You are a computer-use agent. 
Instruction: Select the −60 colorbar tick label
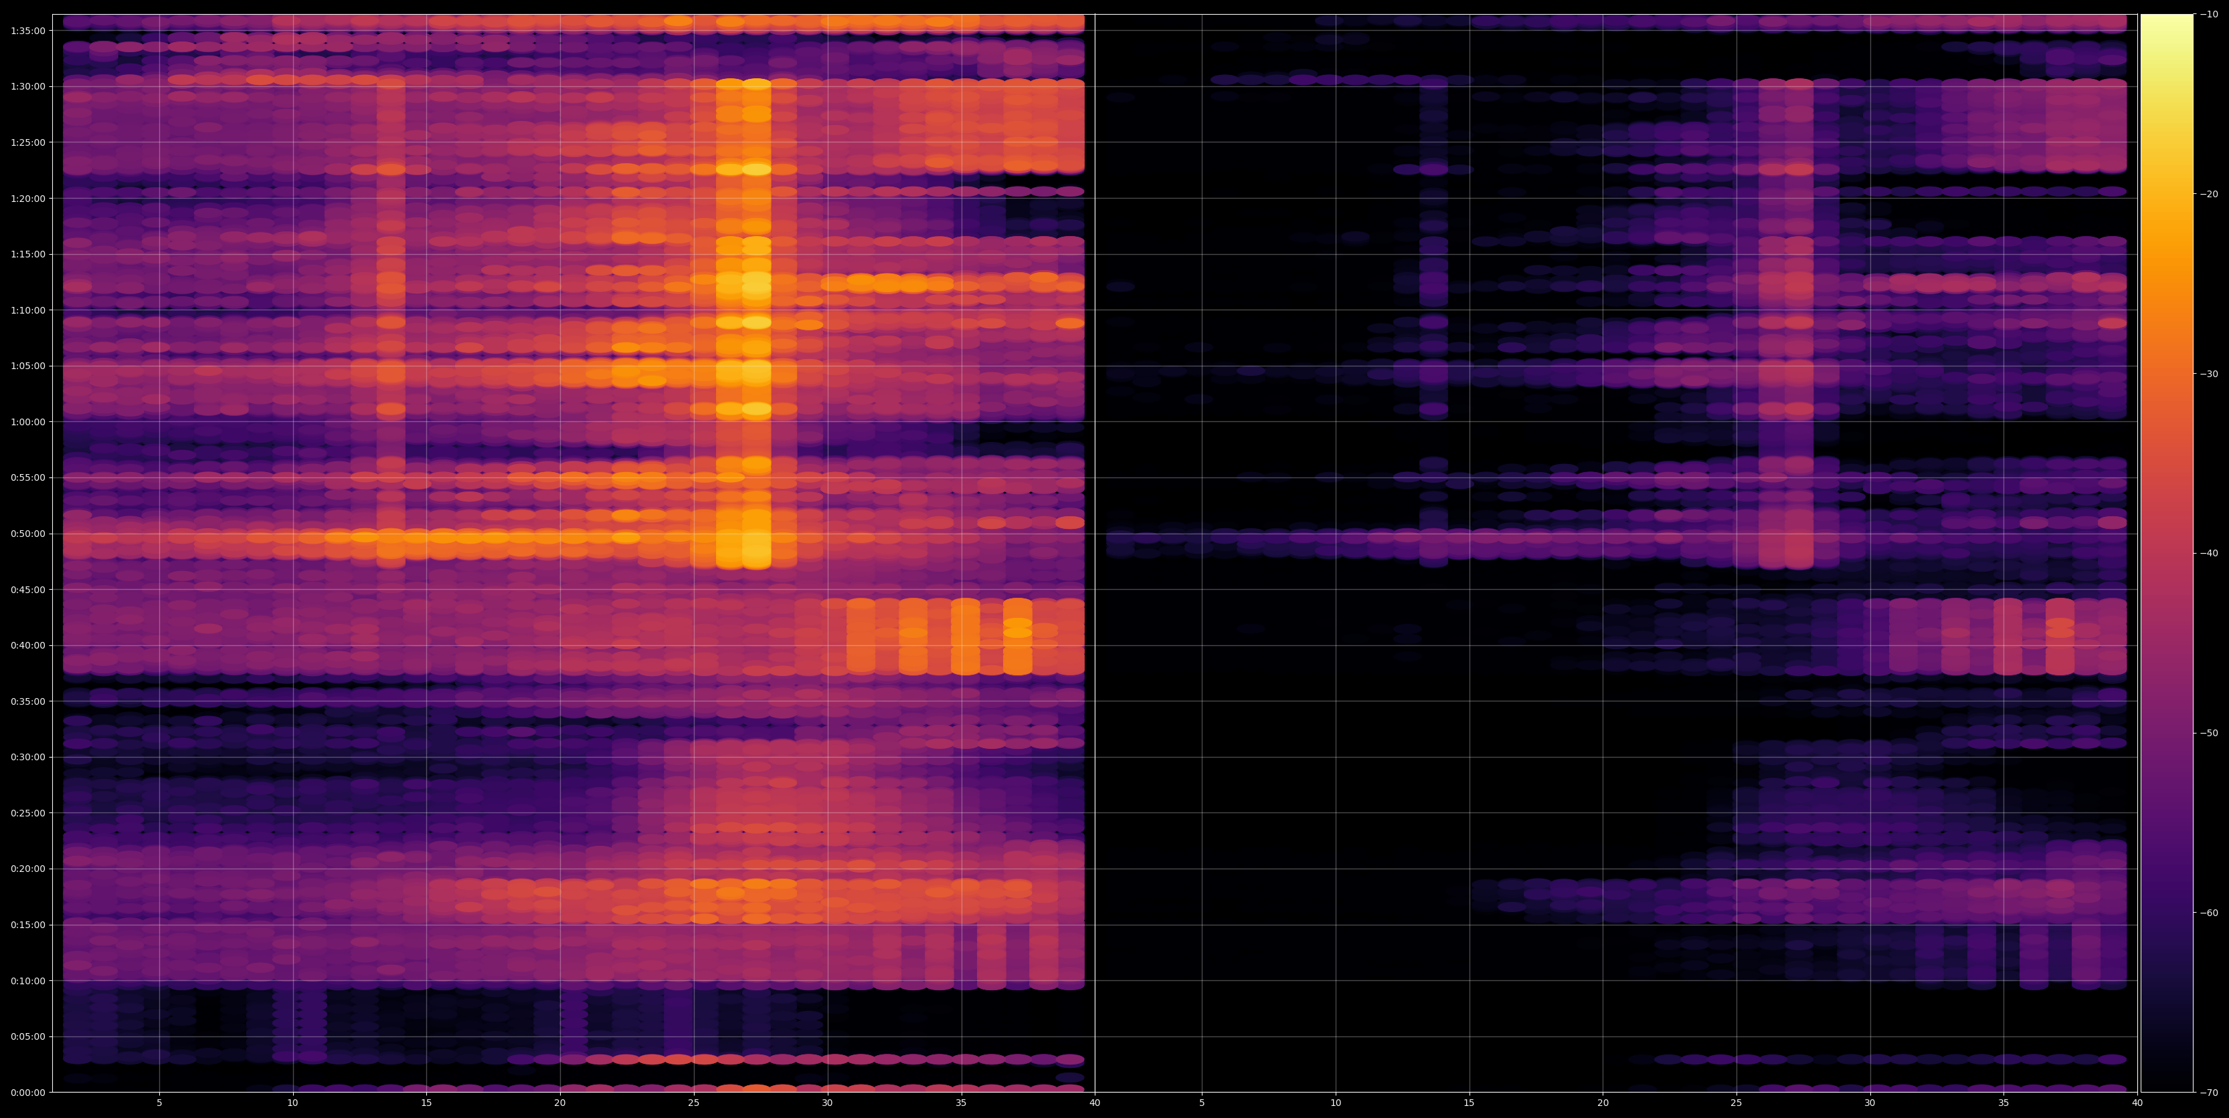(x=2209, y=913)
